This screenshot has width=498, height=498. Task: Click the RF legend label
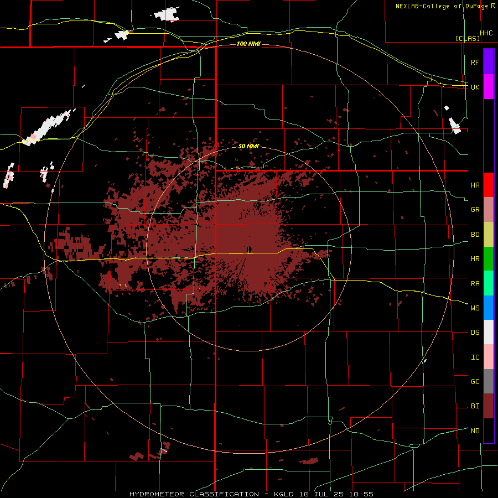click(475, 62)
